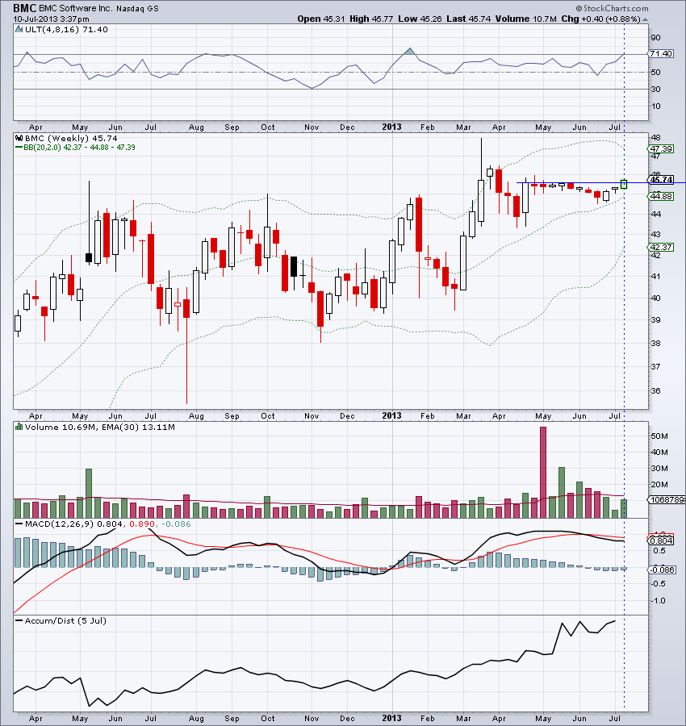The height and width of the screenshot is (726, 686).
Task: Click the 47.39 upper Bollinger band tag
Action: [660, 148]
